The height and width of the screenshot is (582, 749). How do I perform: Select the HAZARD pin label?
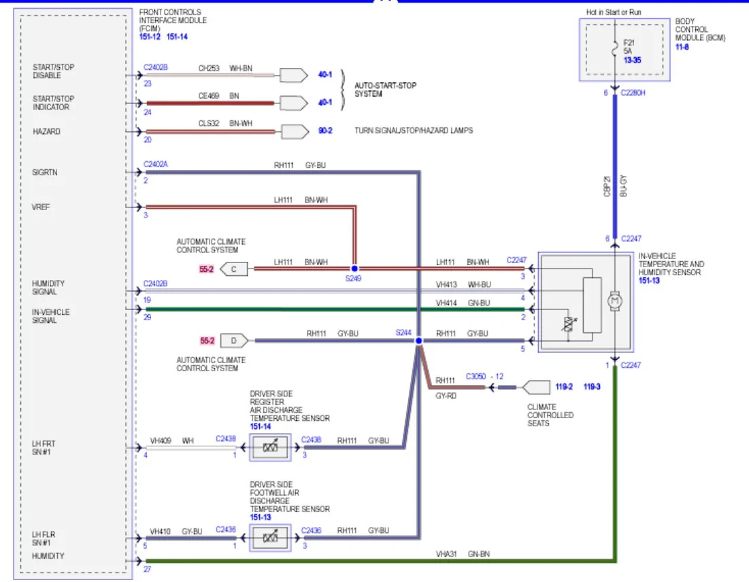pos(46,131)
